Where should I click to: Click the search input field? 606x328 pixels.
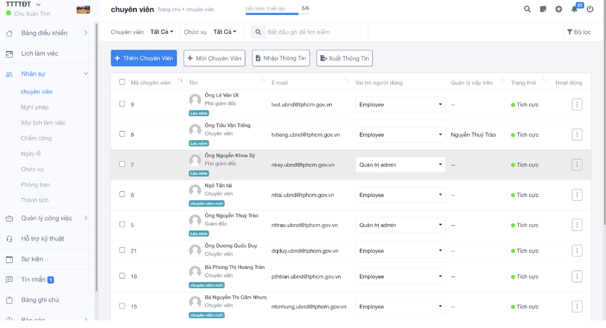click(313, 32)
